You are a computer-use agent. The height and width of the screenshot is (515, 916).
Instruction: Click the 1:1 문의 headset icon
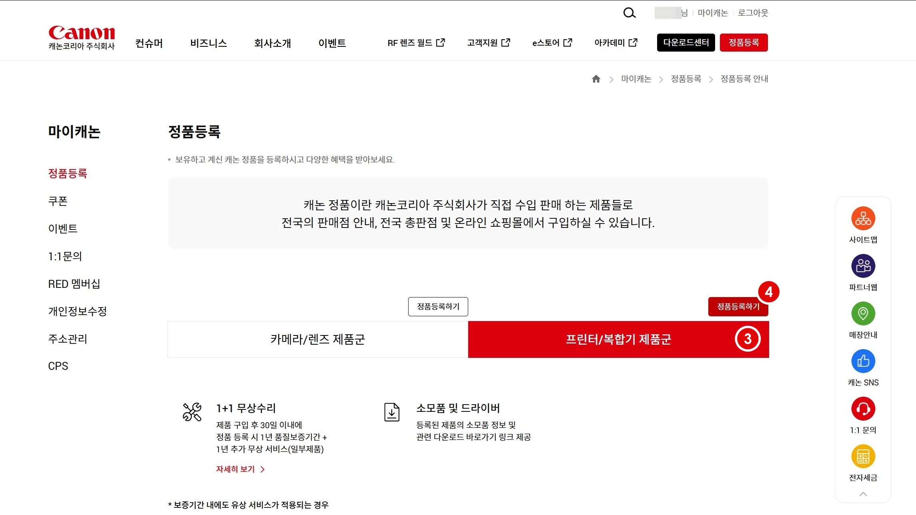863,409
